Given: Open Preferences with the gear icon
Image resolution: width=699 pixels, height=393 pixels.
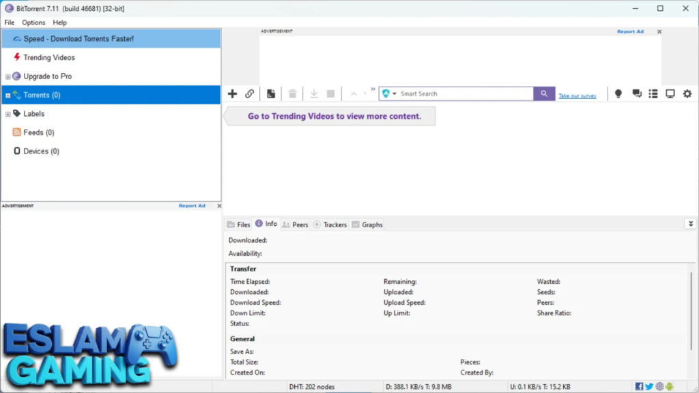Looking at the screenshot, I should 687,93.
